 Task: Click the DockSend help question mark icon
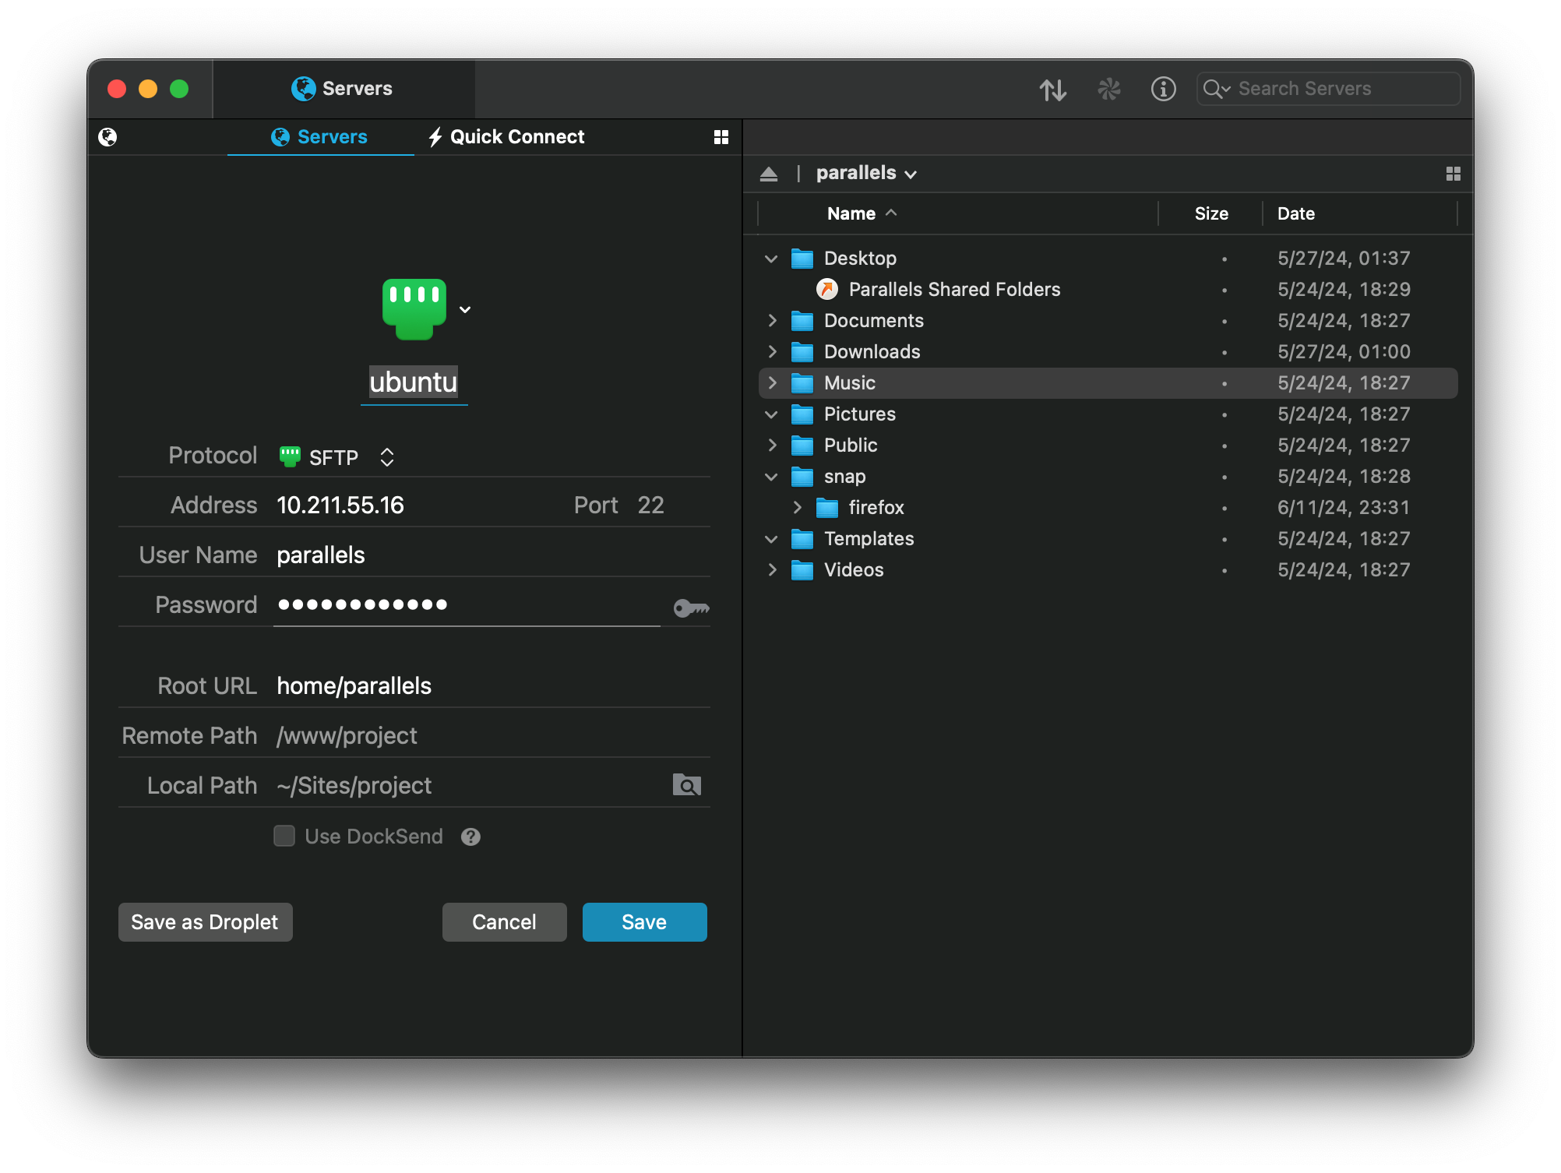click(470, 837)
